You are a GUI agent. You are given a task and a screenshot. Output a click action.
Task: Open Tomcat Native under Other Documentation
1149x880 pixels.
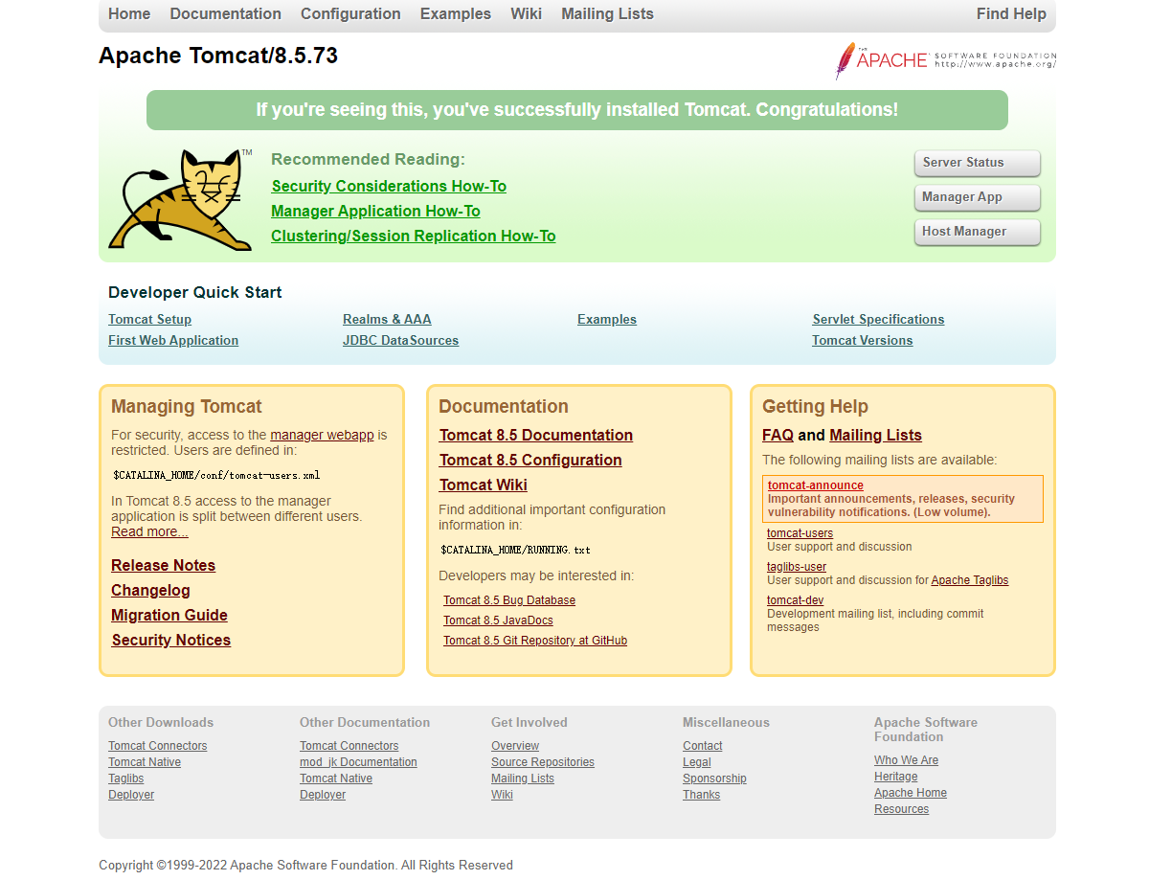pos(336,778)
